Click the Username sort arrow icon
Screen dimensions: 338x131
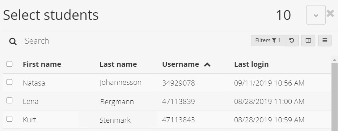(207, 65)
